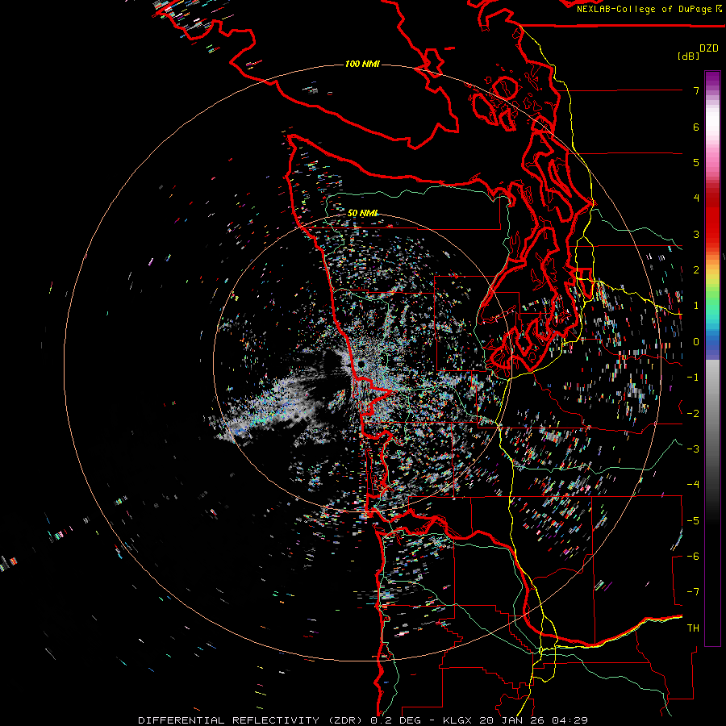Screen dimensions: 726x726
Task: Click the 20 JAN 26 04:29 timestamp
Action: pyautogui.click(x=534, y=720)
